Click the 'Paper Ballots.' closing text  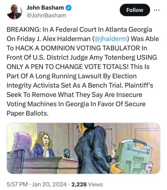click(x=28, y=113)
